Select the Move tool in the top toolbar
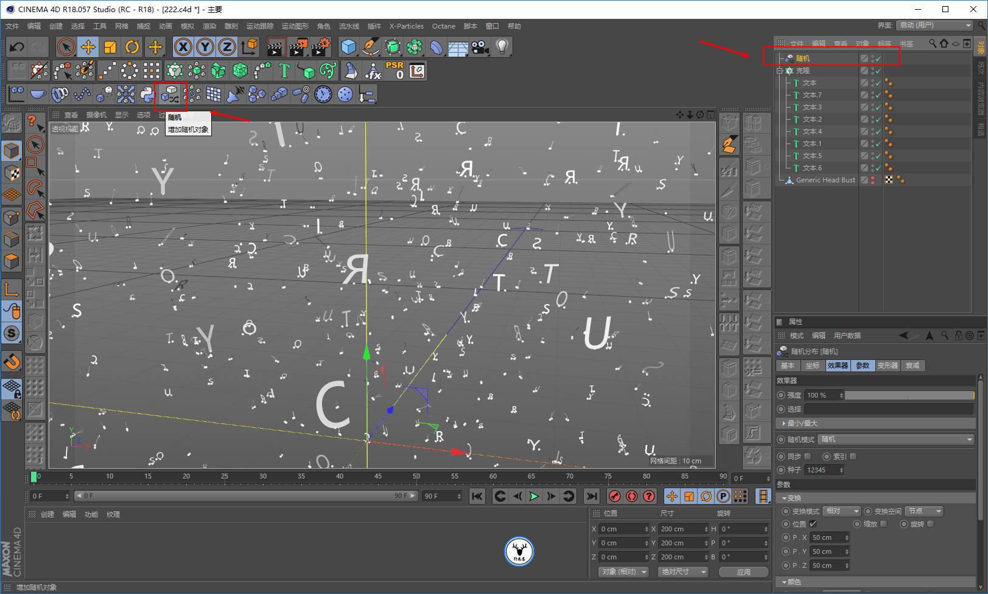The width and height of the screenshot is (988, 594). [x=88, y=47]
